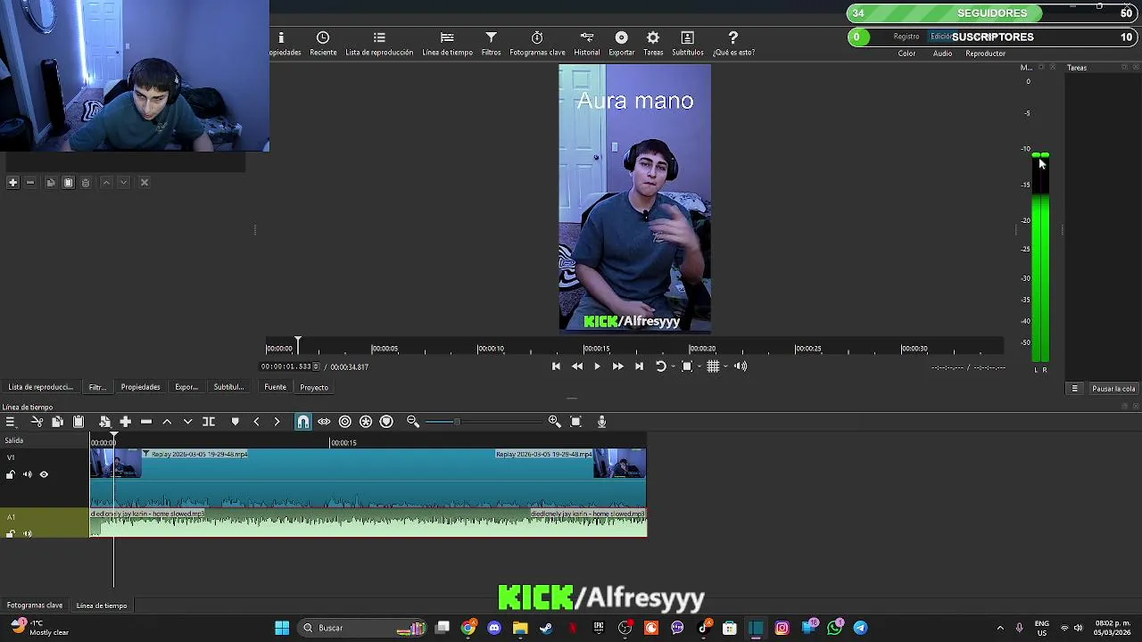1142x642 pixels.
Task: Click Historial toolbar button
Action: point(587,44)
